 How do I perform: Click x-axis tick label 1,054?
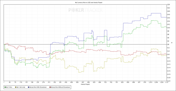tap(156, 82)
